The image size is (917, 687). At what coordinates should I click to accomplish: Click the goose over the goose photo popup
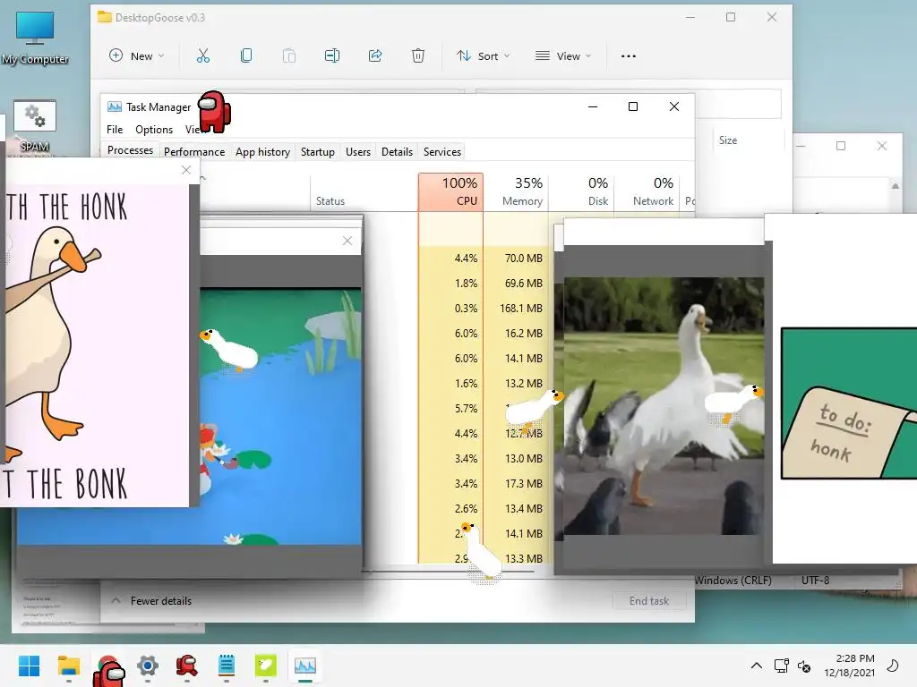click(x=734, y=403)
